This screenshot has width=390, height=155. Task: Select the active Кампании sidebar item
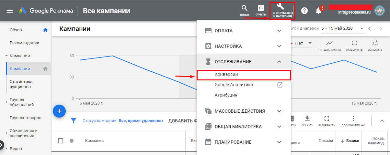pyautogui.click(x=29, y=69)
